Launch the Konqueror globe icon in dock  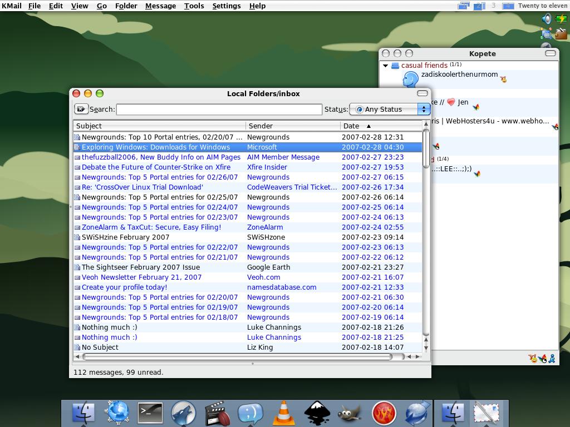pyautogui.click(x=117, y=413)
